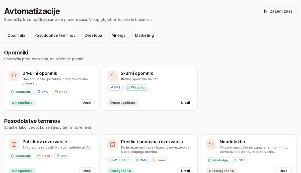The image size is (301, 173).
Task: Select WhatsApp channel on 24-urni opomnik
Action: click(21, 92)
